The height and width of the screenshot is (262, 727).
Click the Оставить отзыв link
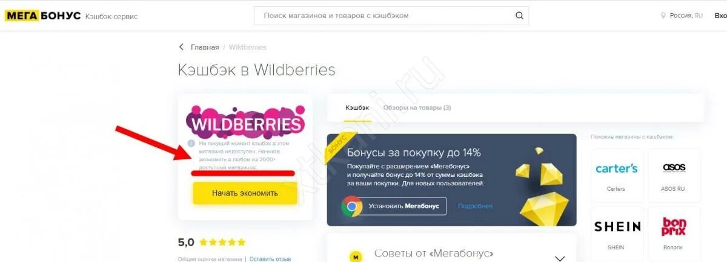tap(270, 259)
